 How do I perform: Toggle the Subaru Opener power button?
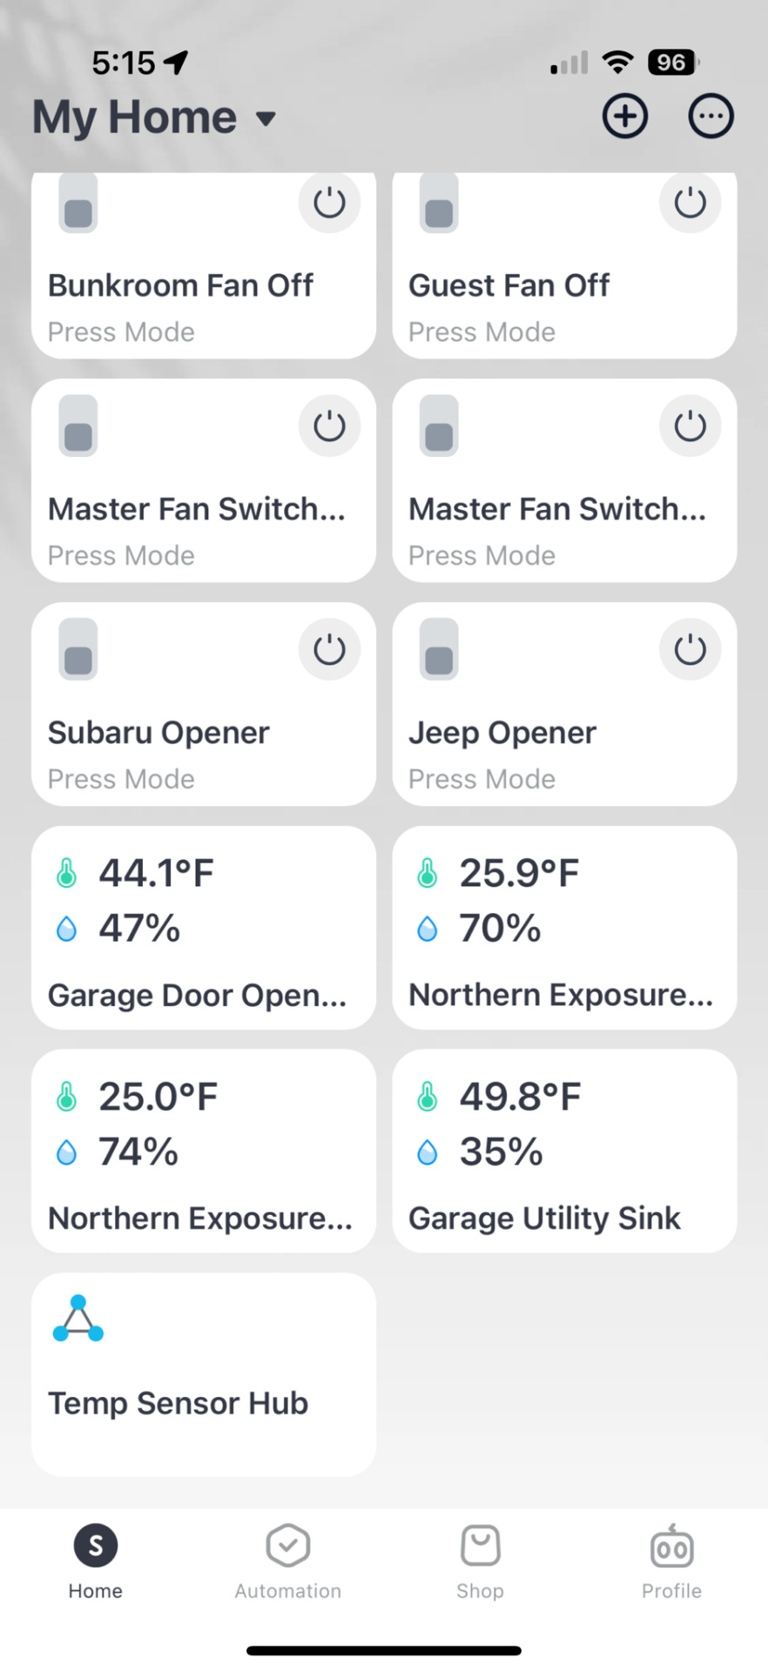coord(329,649)
